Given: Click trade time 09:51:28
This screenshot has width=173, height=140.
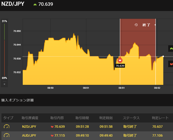Looking at the screenshot, I should click(x=82, y=127).
